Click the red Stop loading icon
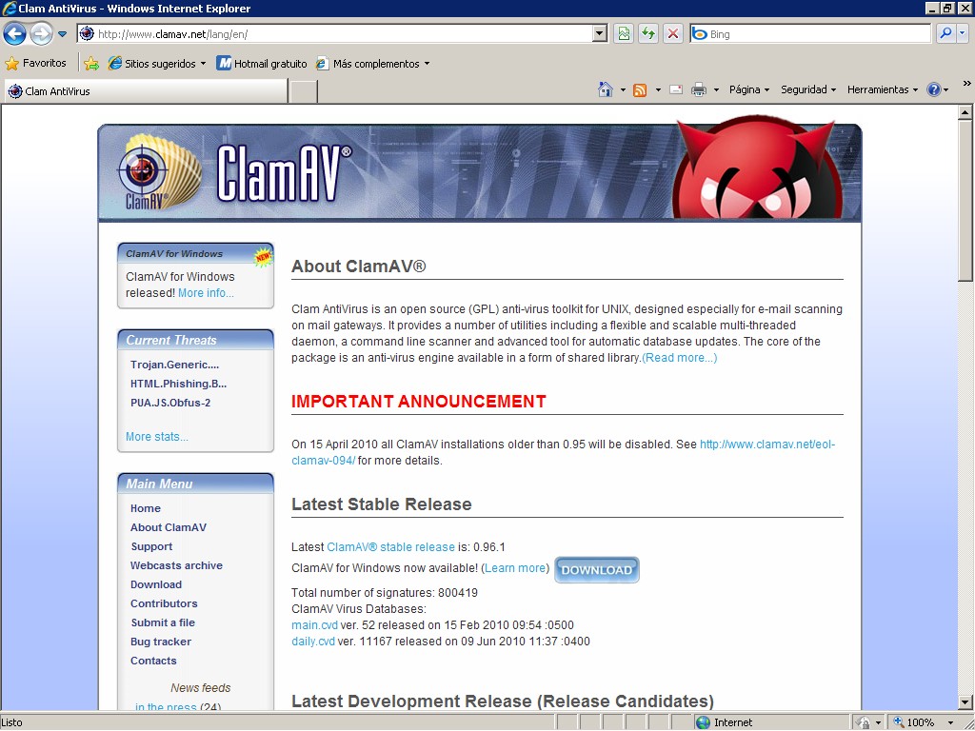Viewport: 975px width, 731px height. tap(673, 33)
